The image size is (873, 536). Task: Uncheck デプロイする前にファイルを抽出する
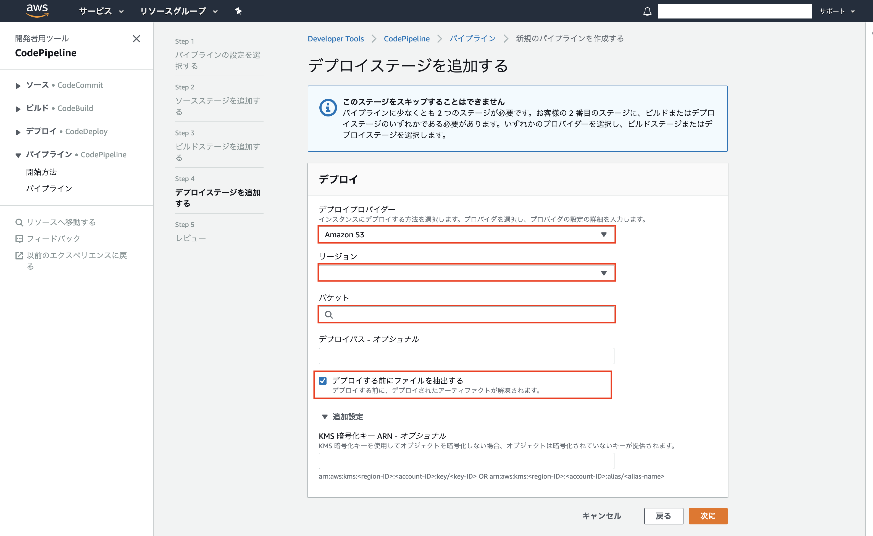323,381
